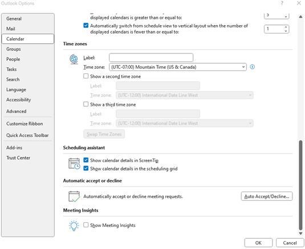Check Show Meeting Insights
This screenshot has width=305, height=249.
point(86,225)
